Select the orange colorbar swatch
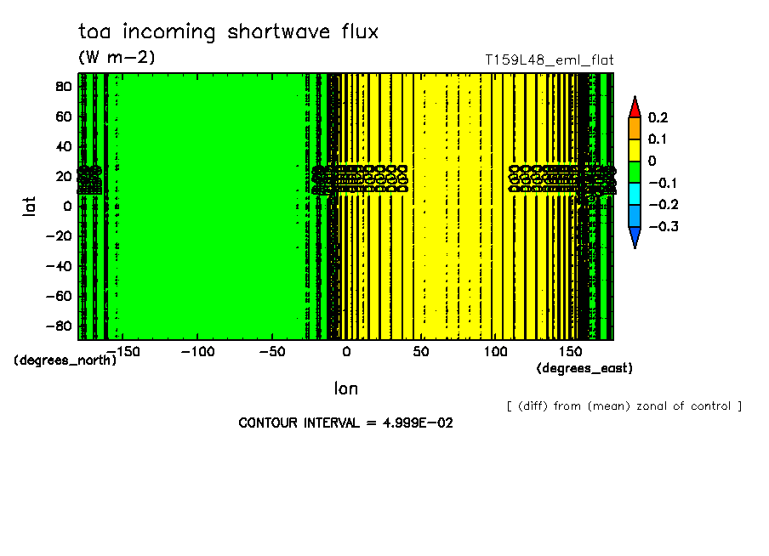 (x=634, y=128)
